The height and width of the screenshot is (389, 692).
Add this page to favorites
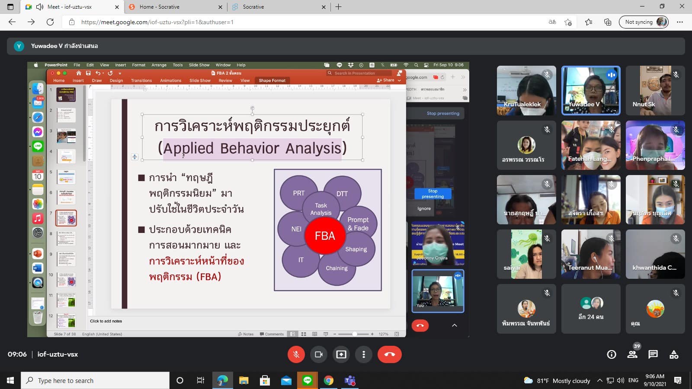(x=568, y=22)
